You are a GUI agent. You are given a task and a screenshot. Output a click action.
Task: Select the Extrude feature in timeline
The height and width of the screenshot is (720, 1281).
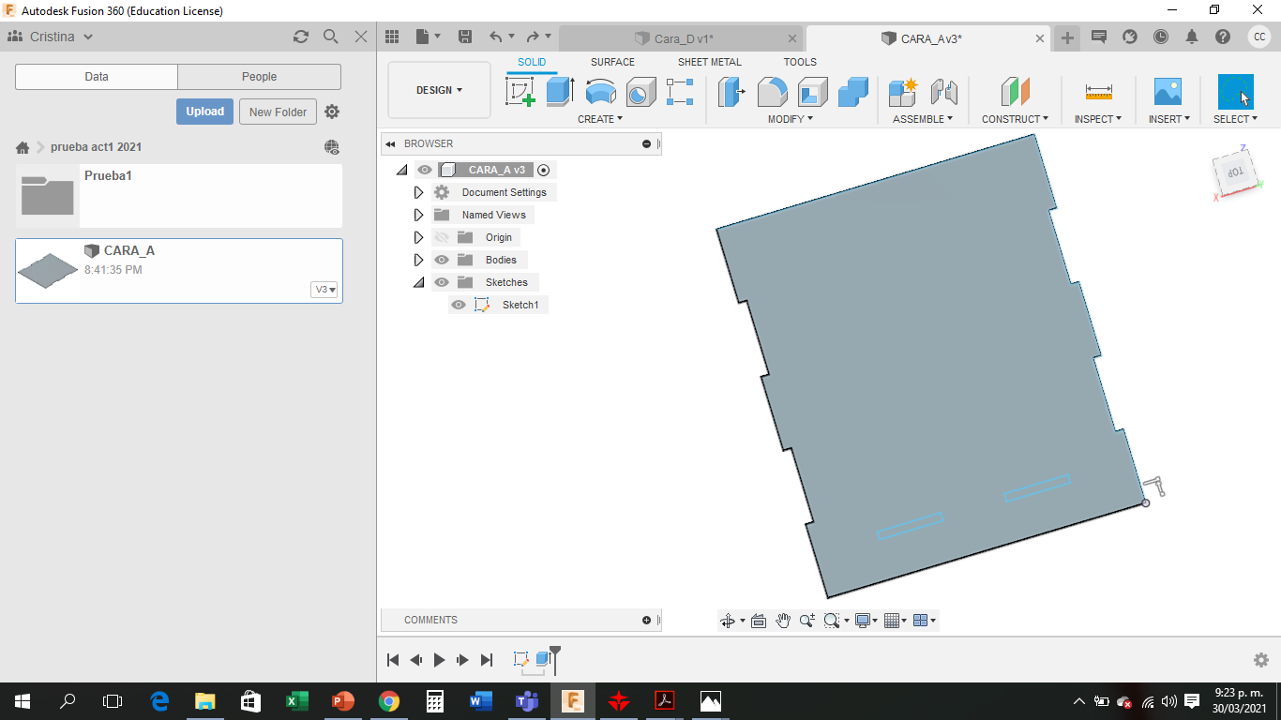pyautogui.click(x=543, y=659)
